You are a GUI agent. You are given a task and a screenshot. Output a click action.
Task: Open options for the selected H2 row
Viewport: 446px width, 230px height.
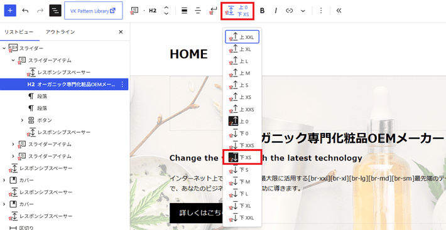[x=122, y=84]
